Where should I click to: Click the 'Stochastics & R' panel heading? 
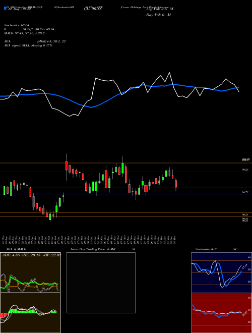(206, 249)
